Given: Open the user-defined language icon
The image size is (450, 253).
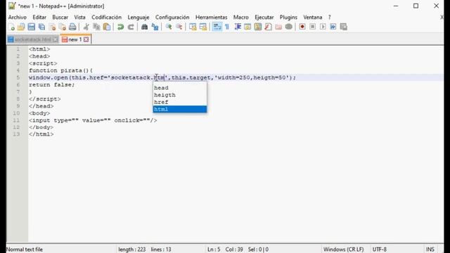Looking at the screenshot, I should point(247,27).
